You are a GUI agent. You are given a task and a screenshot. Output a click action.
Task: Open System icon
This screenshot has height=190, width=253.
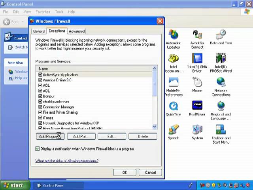tap(197, 129)
